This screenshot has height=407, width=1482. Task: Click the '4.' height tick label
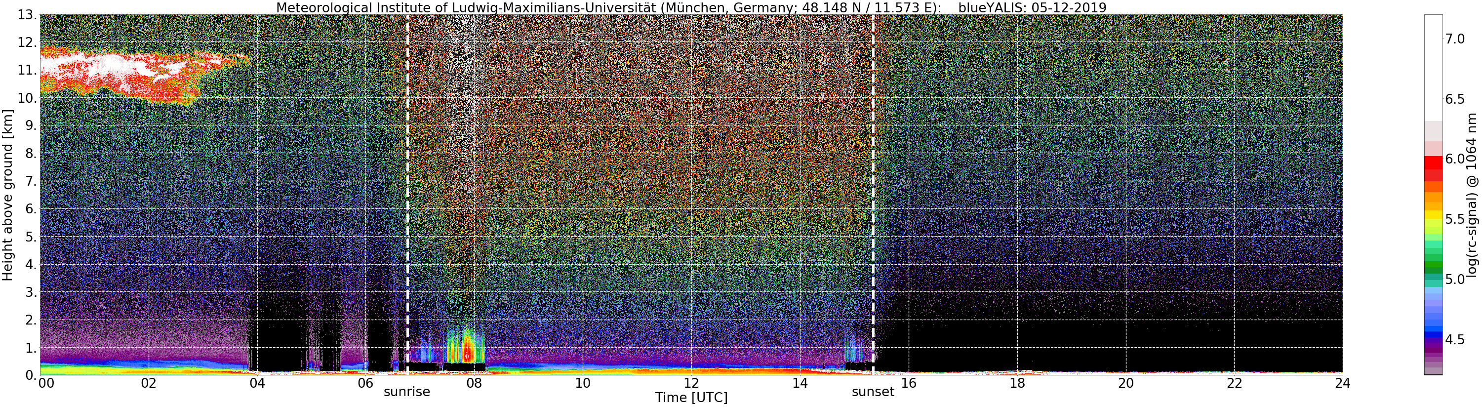pos(31,264)
